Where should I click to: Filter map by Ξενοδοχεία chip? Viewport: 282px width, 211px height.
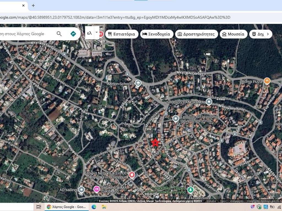(157, 34)
